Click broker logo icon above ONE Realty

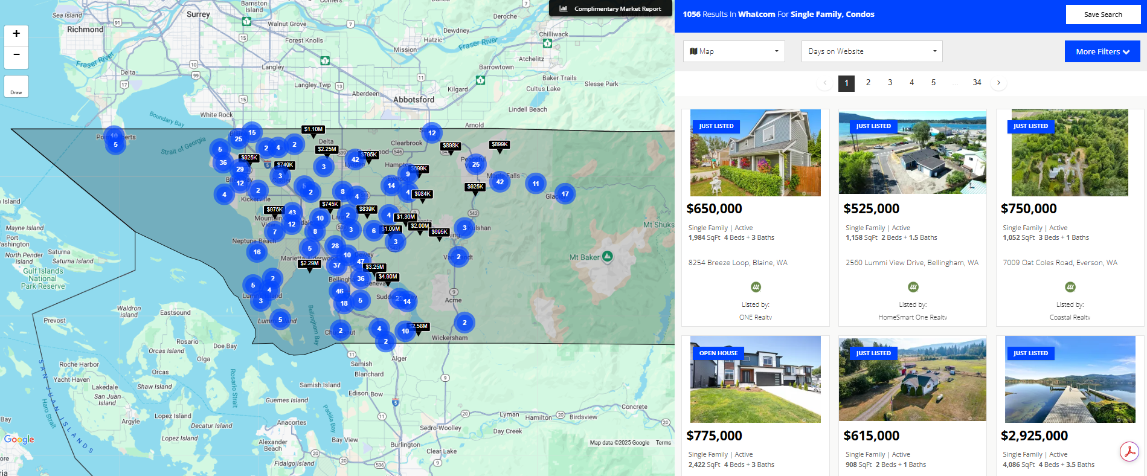tap(756, 287)
